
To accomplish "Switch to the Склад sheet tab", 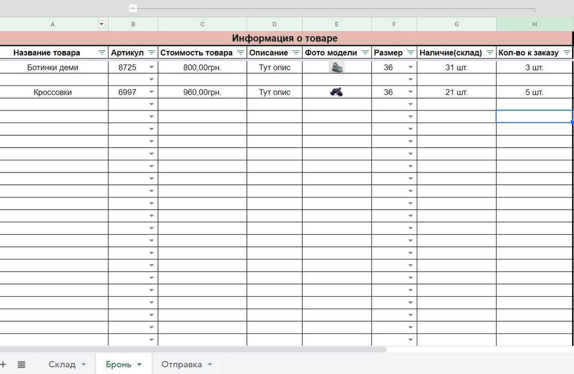I will coord(62,364).
